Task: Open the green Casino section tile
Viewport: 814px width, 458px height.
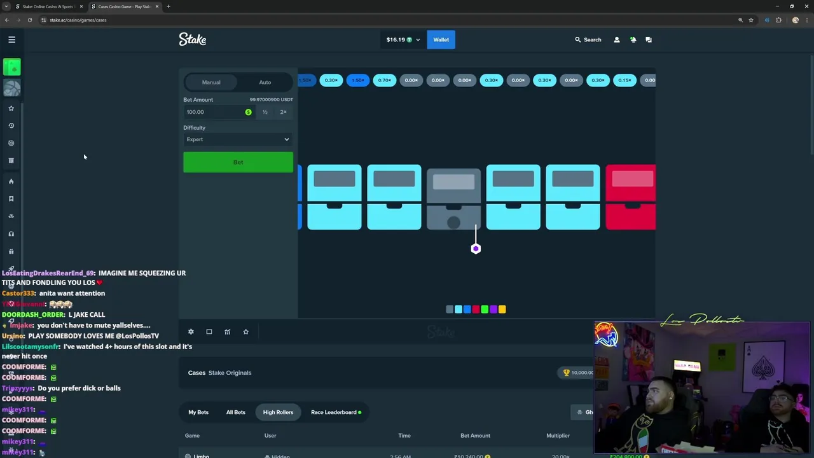Action: (11, 67)
